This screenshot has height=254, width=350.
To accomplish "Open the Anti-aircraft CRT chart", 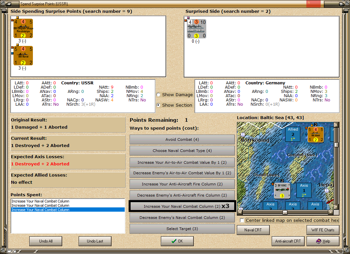I will click(288, 241).
